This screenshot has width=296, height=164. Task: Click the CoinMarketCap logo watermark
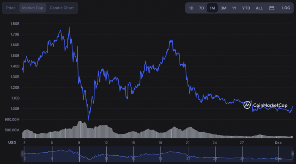click(x=266, y=105)
